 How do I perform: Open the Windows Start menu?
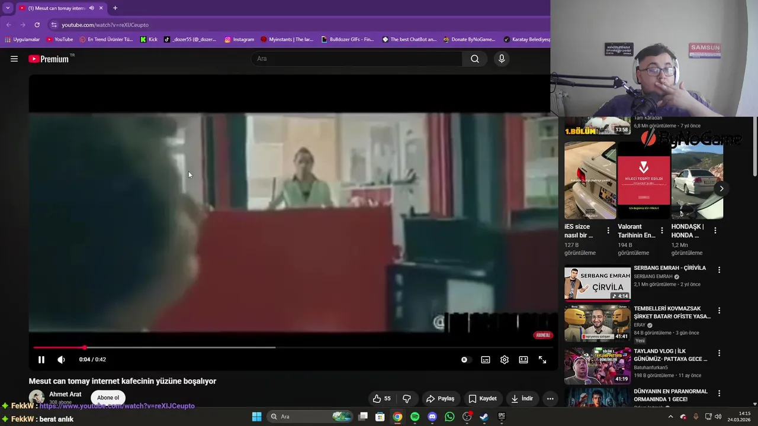point(257,417)
